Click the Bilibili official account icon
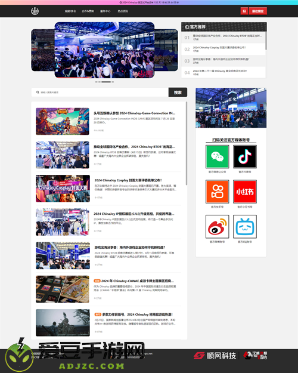Image resolution: width=298 pixels, height=373 pixels. (x=245, y=226)
